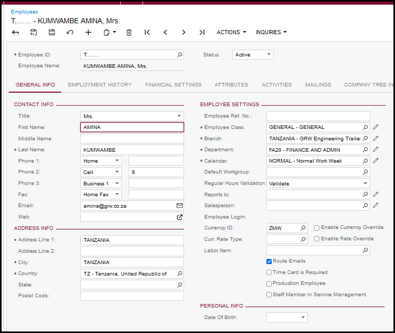Click the Undo/Cancel arrow icon
This screenshot has height=333, width=395.
pos(70,32)
